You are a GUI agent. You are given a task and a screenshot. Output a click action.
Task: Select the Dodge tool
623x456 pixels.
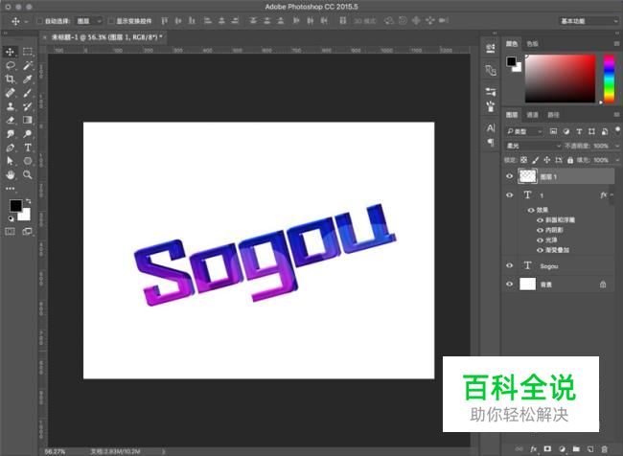coord(28,134)
